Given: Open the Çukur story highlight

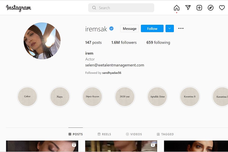Looking at the screenshot, I should pyautogui.click(x=27, y=97).
